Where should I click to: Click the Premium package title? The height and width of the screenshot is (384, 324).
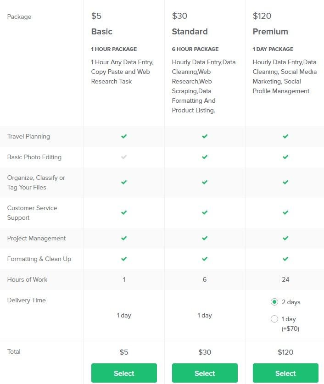point(271,32)
